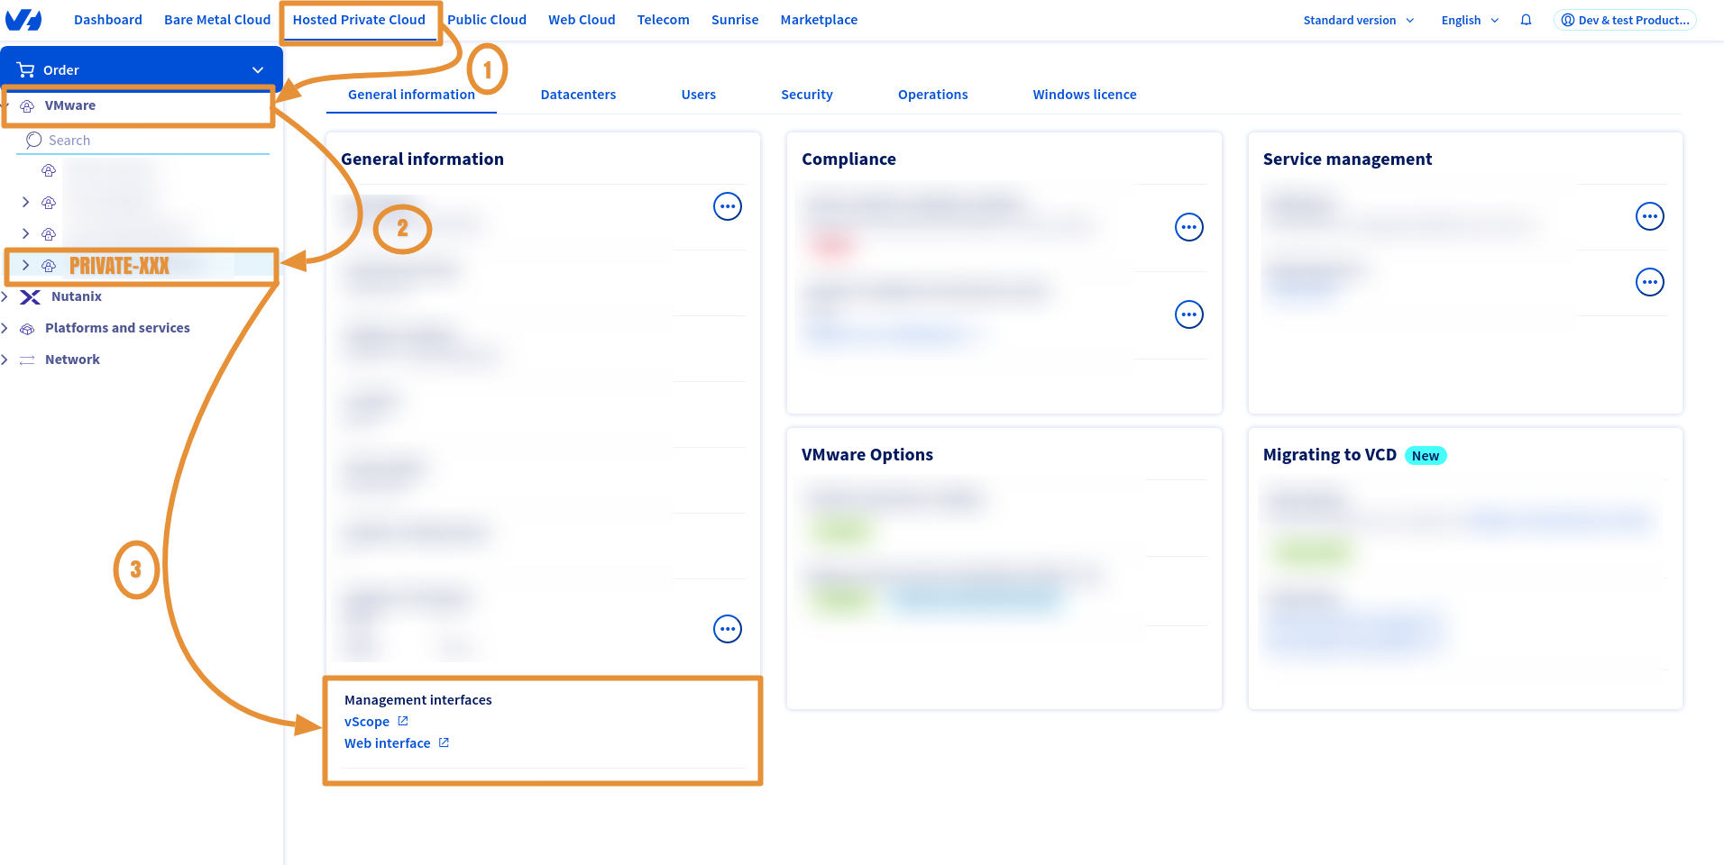Expand the PRIVATE-XXX tree item
Image resolution: width=1724 pixels, height=865 pixels.
25,266
